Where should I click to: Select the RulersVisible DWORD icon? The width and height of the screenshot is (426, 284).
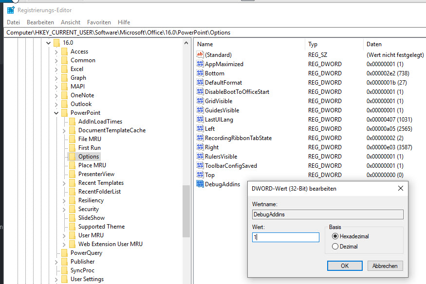pyautogui.click(x=200, y=156)
